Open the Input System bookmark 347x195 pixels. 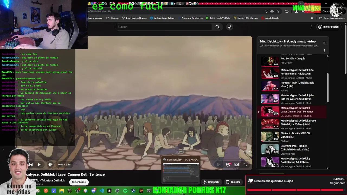(x=134, y=18)
